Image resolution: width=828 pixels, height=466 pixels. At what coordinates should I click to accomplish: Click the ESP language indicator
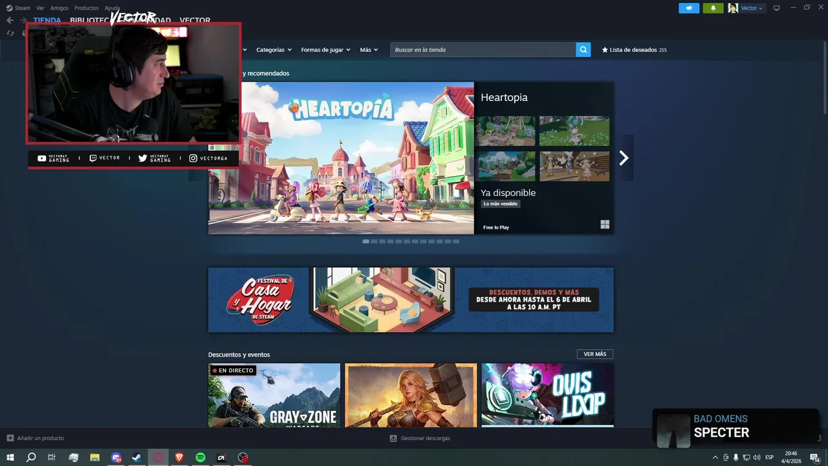point(770,458)
